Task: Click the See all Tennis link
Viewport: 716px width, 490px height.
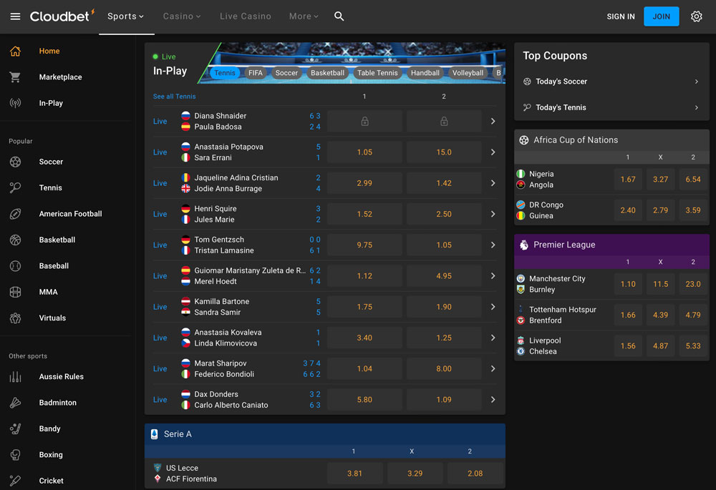Action: click(x=175, y=97)
